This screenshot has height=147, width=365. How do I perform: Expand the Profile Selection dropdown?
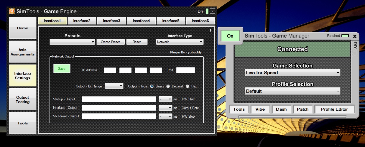pos(292,91)
